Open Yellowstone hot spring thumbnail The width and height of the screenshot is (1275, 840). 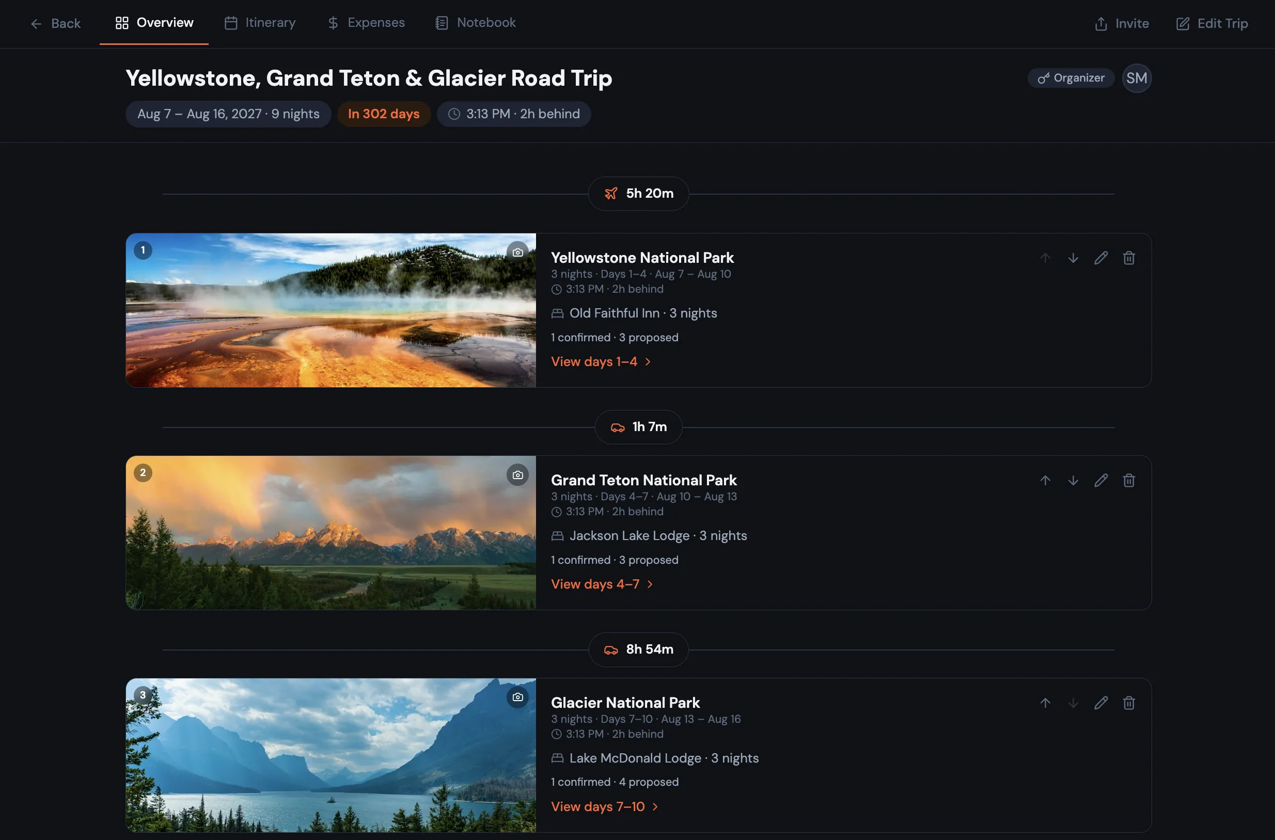pos(330,310)
